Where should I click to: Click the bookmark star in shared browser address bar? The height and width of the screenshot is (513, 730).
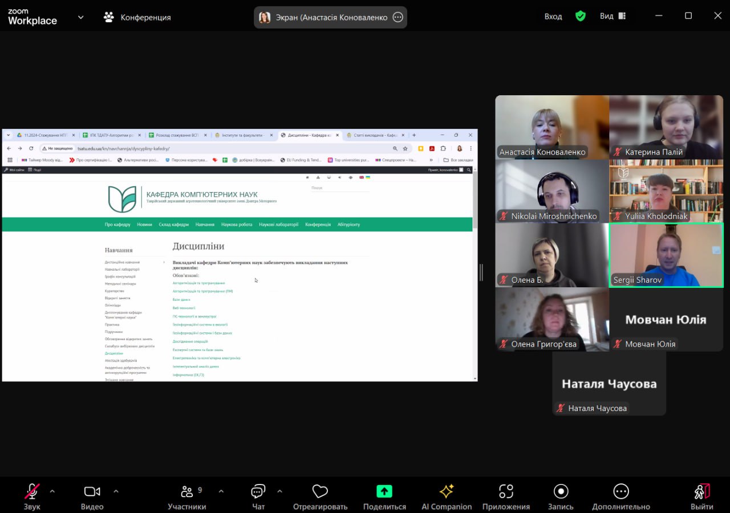[405, 148]
